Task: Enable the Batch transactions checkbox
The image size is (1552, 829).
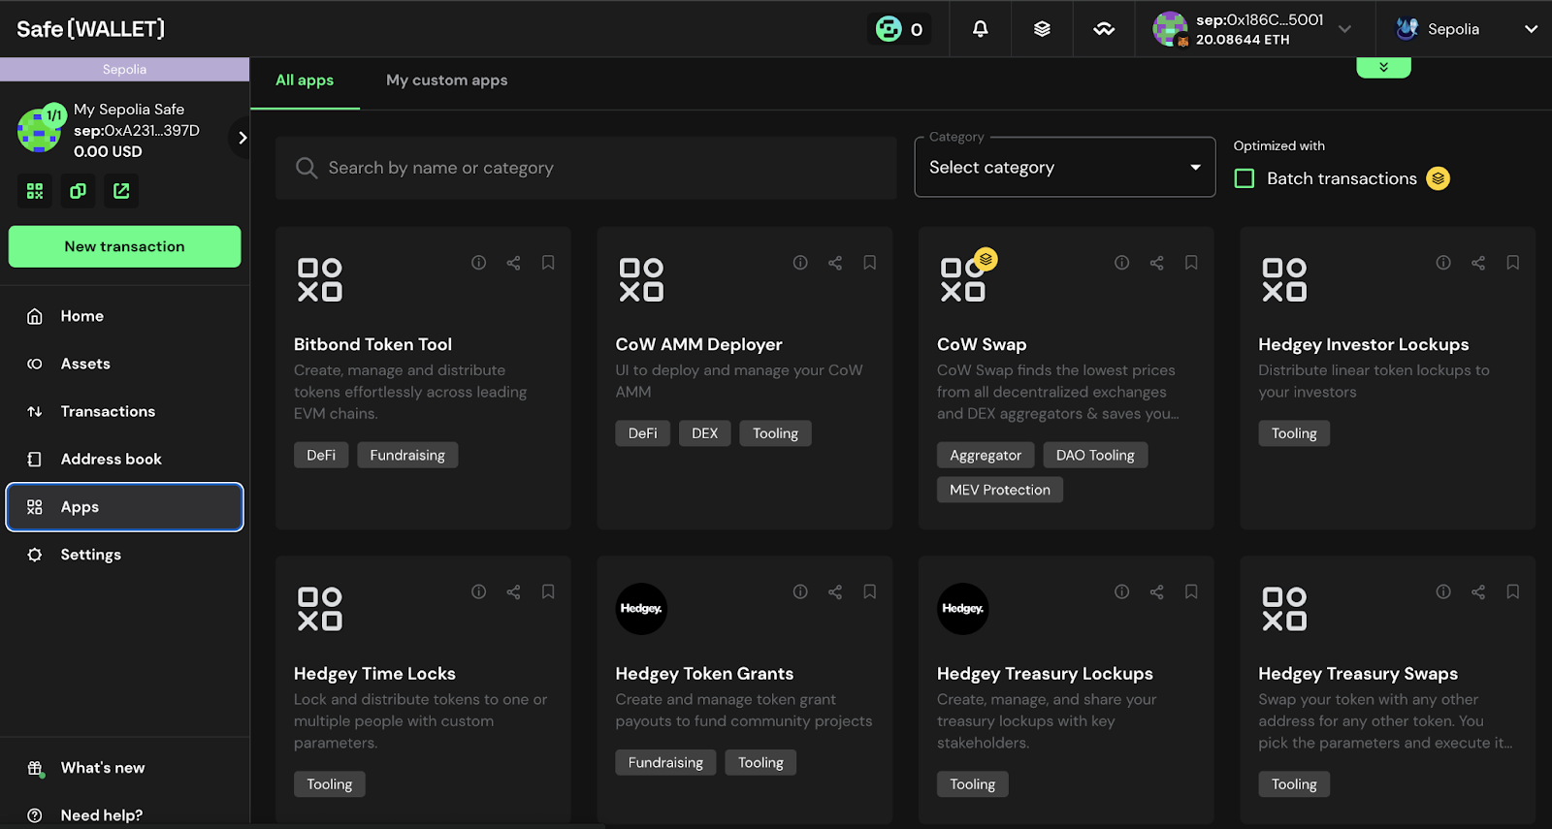Action: click(x=1245, y=178)
